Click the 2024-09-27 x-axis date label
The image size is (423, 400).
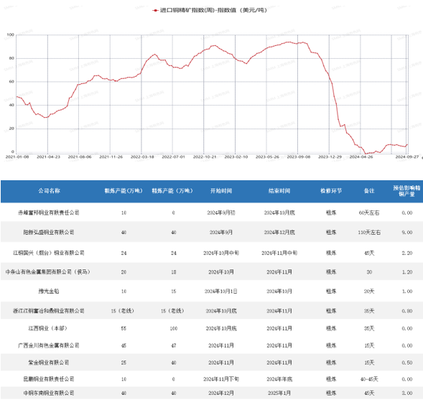click(407, 157)
